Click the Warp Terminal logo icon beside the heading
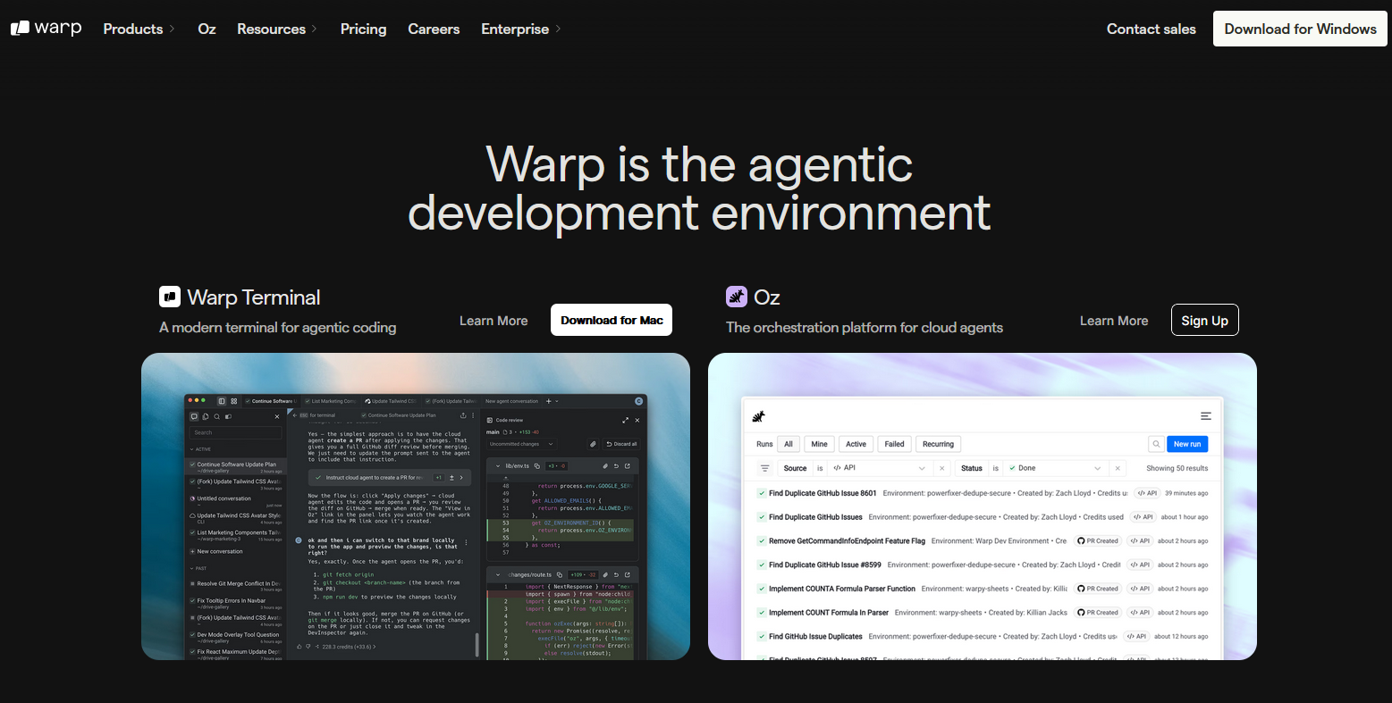Screen dimensions: 1392x703 pos(170,297)
